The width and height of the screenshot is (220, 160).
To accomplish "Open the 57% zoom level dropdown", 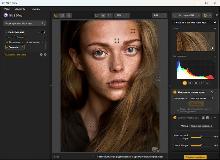I will (122, 15).
